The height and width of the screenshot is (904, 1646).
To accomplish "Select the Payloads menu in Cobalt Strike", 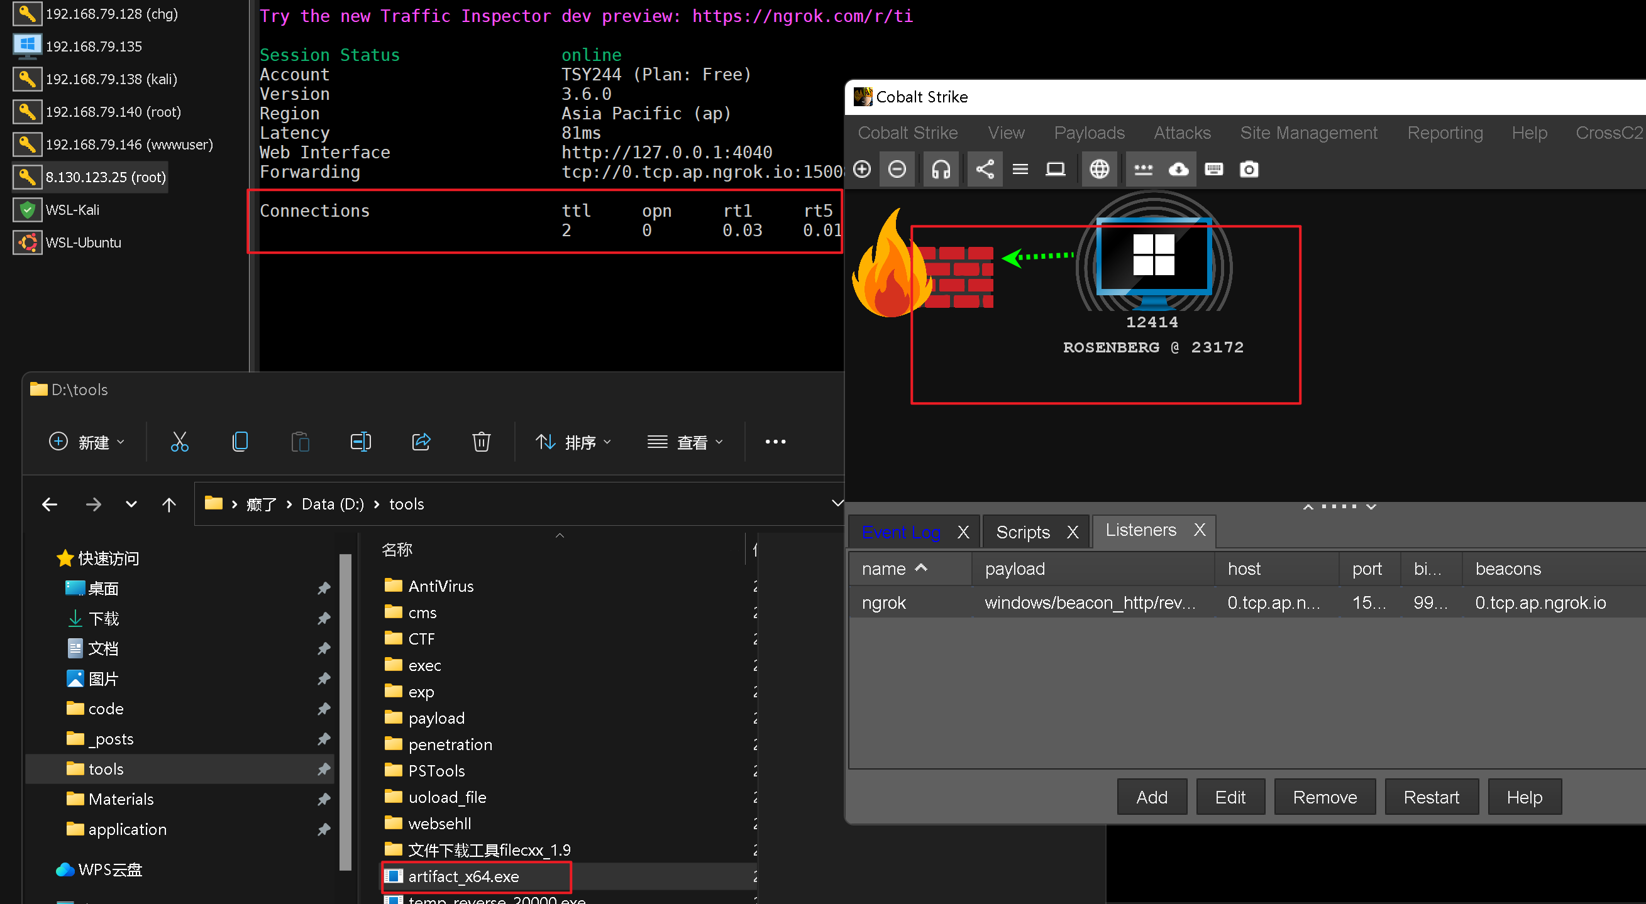I will 1088,133.
